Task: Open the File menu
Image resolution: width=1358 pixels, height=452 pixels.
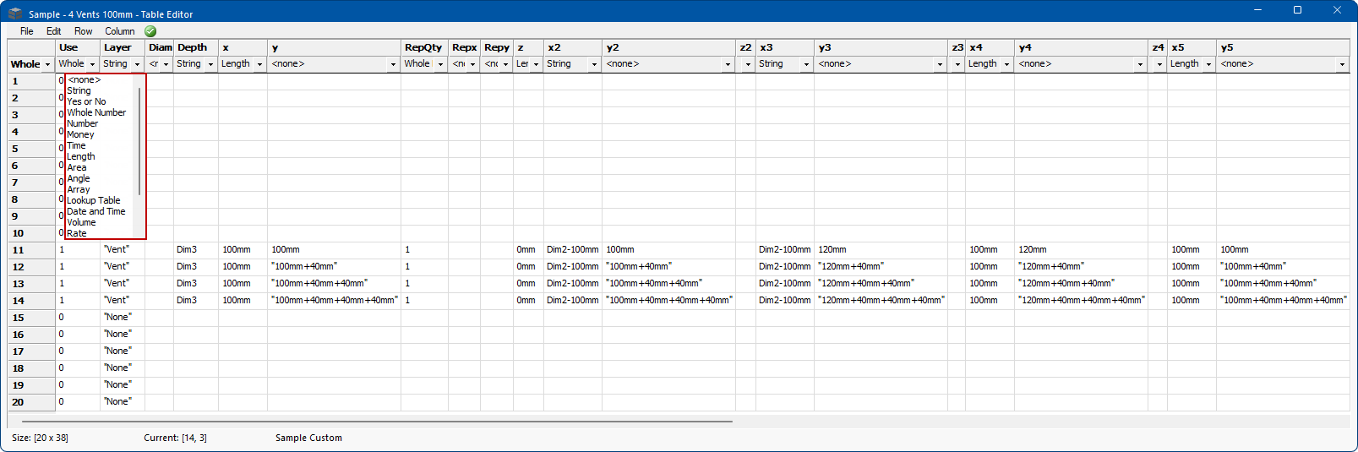Action: point(26,31)
